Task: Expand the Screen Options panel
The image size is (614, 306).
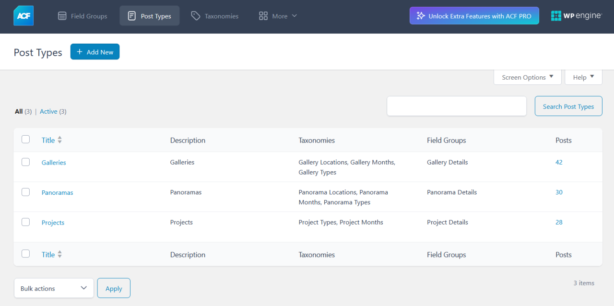Action: [527, 77]
